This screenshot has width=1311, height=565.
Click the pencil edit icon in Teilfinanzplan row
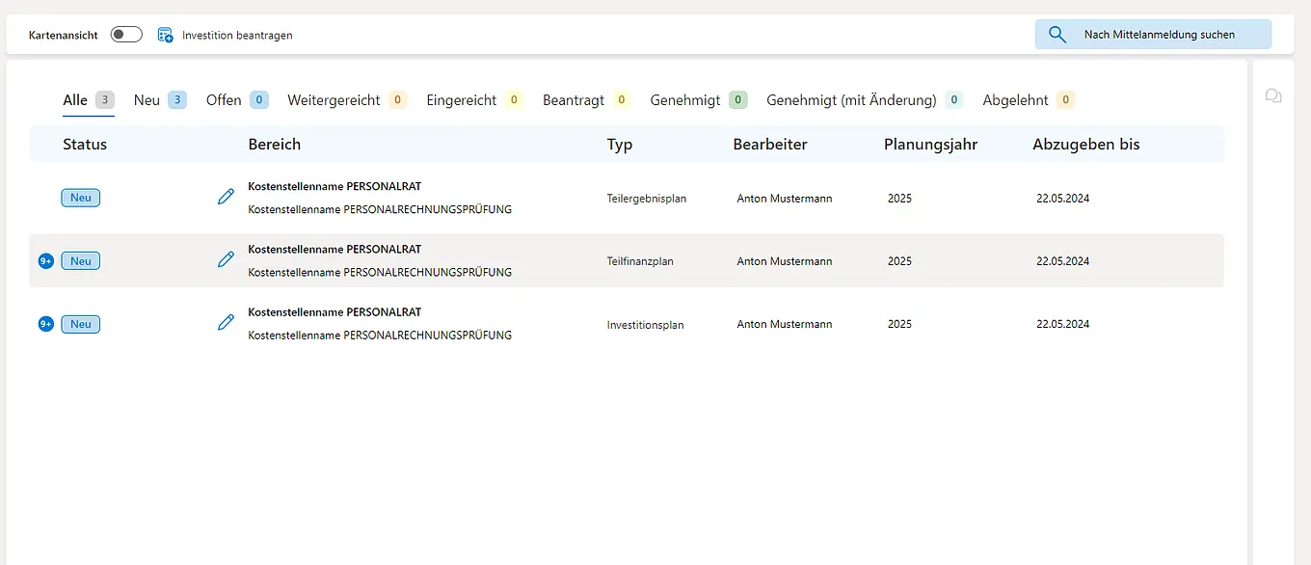(x=226, y=259)
